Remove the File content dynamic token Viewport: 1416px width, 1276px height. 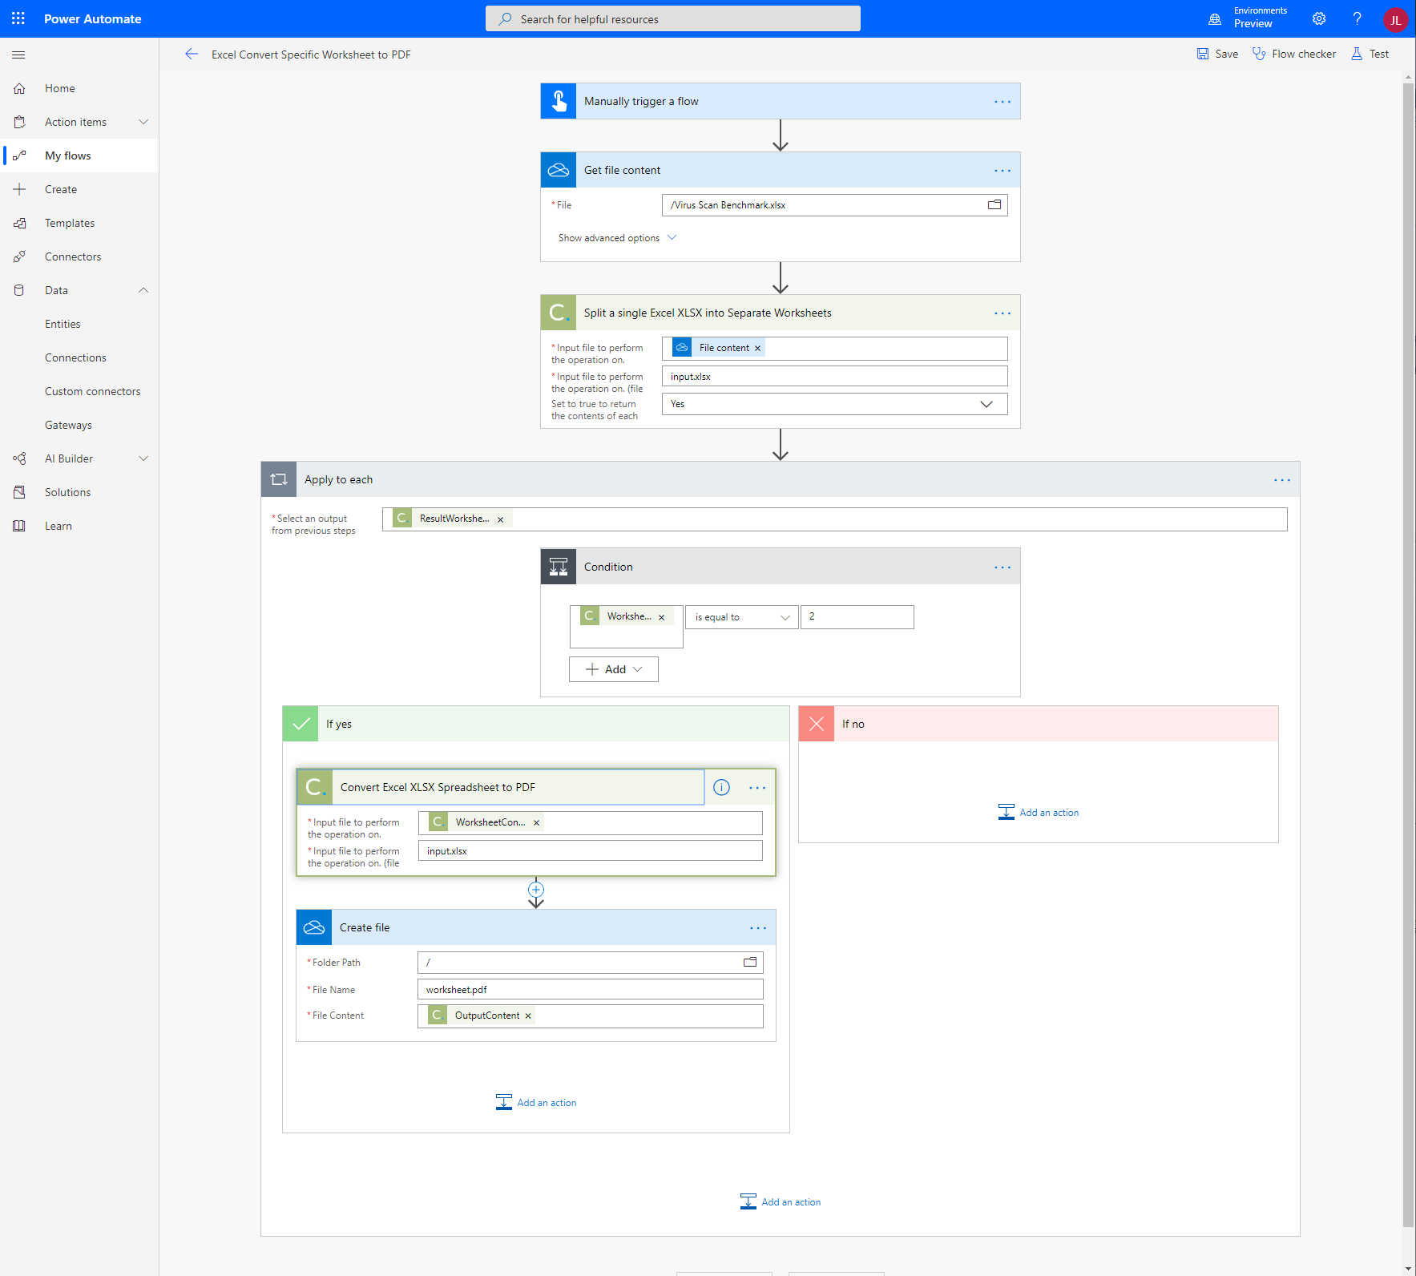click(756, 347)
